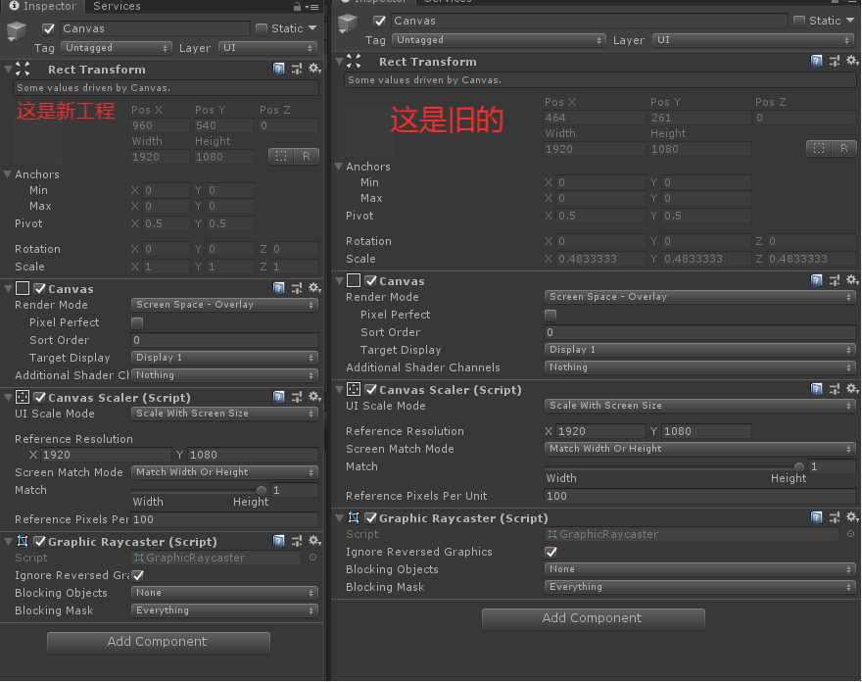Toggle the GameObject active checkbox in left Inspector
Image resolution: width=862 pixels, height=682 pixels.
(x=49, y=28)
